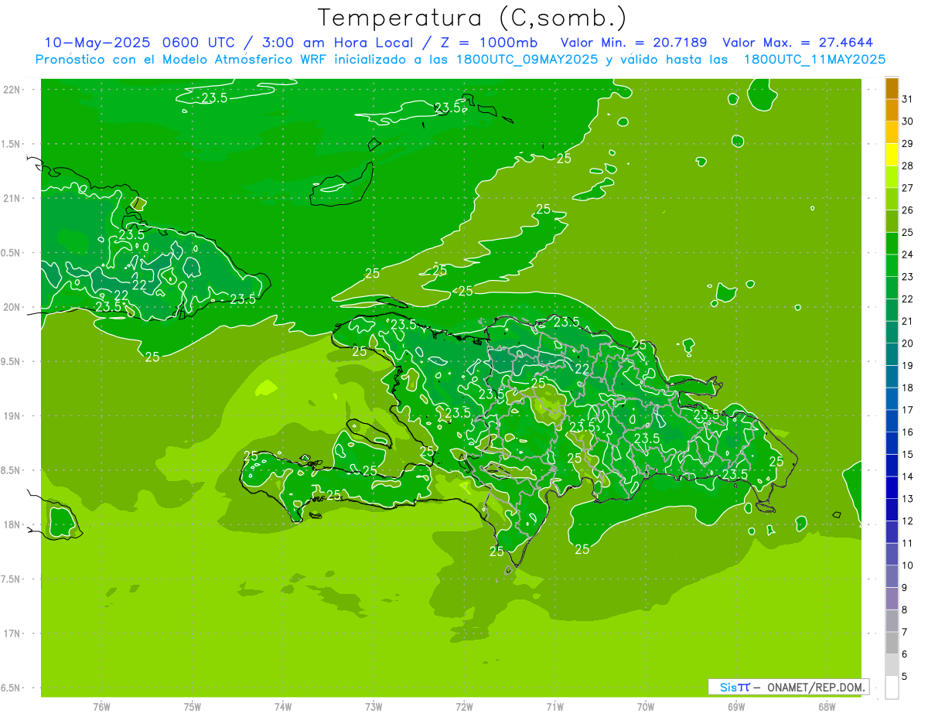
Task: Click the "22N" latitude axis label
Action: (12, 90)
